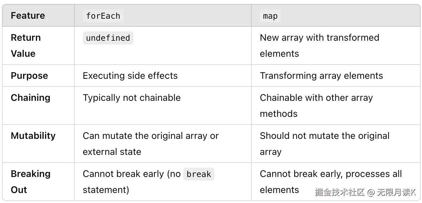The height and width of the screenshot is (203, 422).
Task: Click 'New array with transformed elements' cell
Action: 319,45
